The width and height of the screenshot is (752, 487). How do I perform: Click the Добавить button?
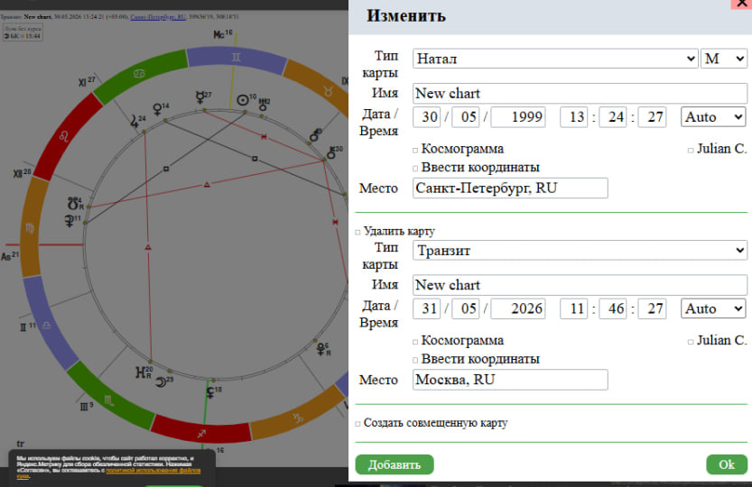click(395, 464)
